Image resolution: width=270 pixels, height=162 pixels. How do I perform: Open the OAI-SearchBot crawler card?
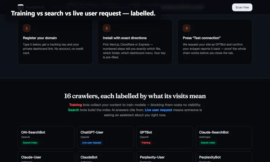click(x=46, y=137)
